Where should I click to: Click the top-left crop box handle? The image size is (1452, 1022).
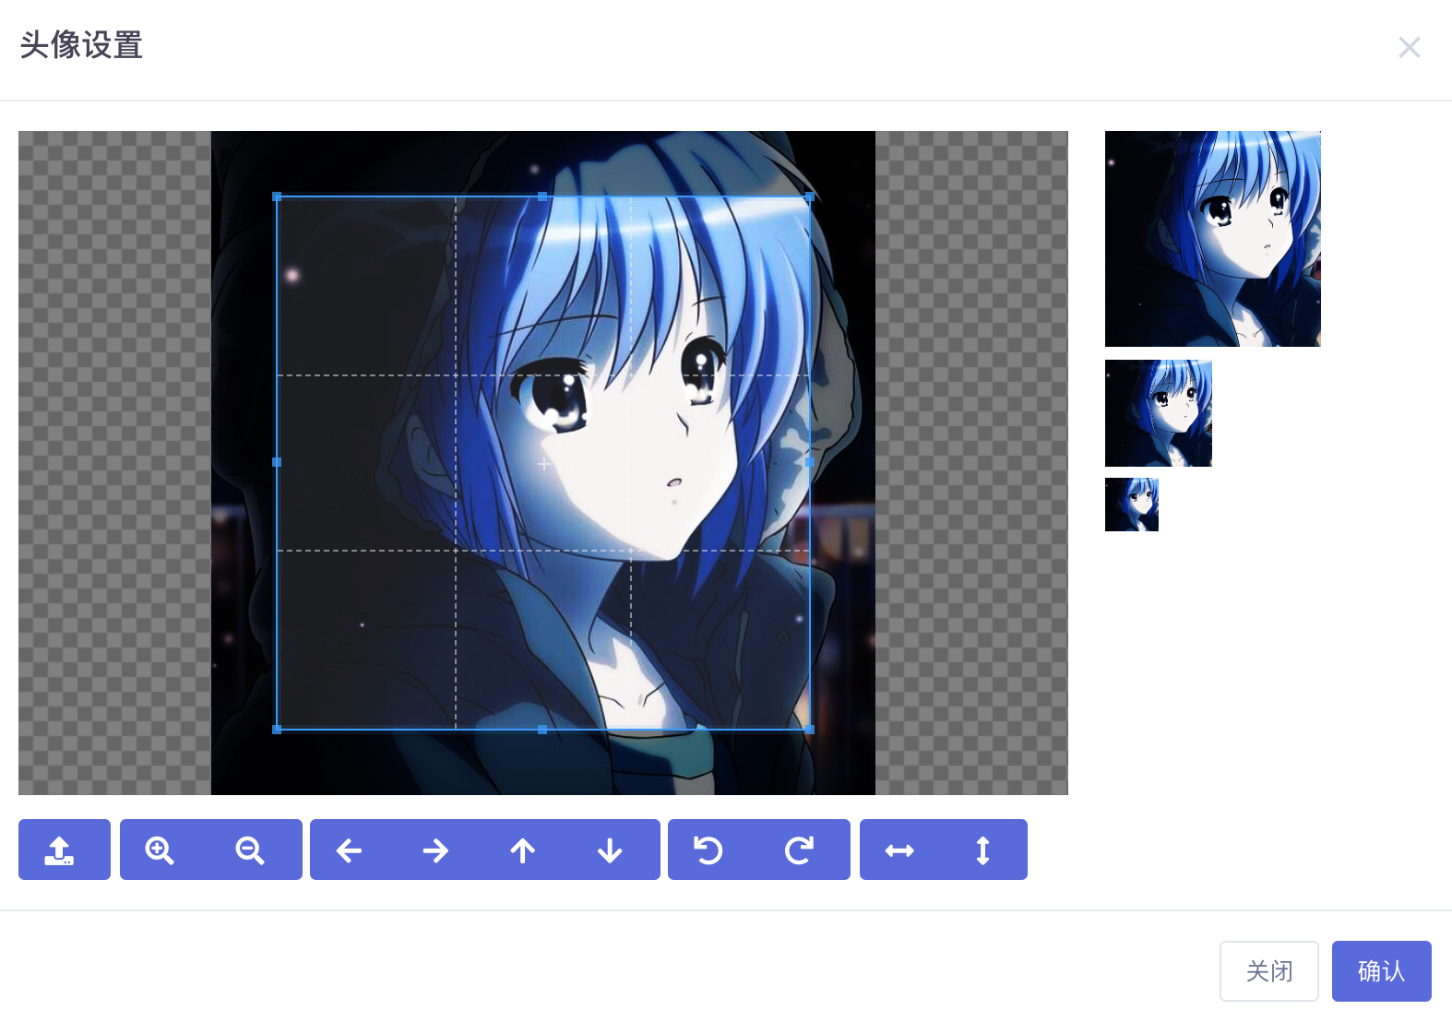tap(277, 196)
